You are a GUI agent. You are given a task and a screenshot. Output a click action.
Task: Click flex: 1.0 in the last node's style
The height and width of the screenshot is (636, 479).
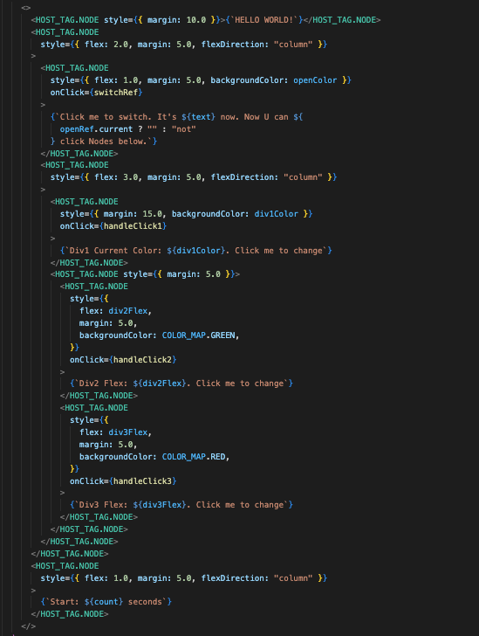106,578
